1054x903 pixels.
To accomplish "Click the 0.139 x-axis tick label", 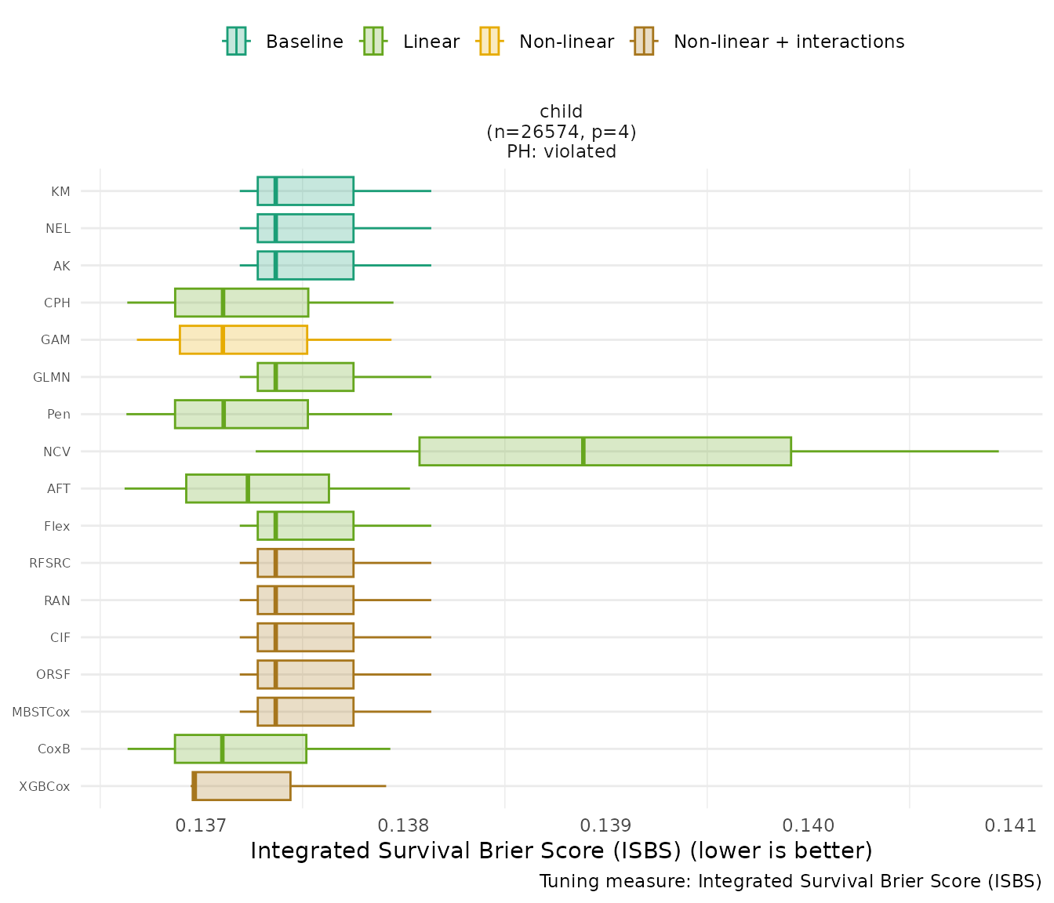I will 607,825.
